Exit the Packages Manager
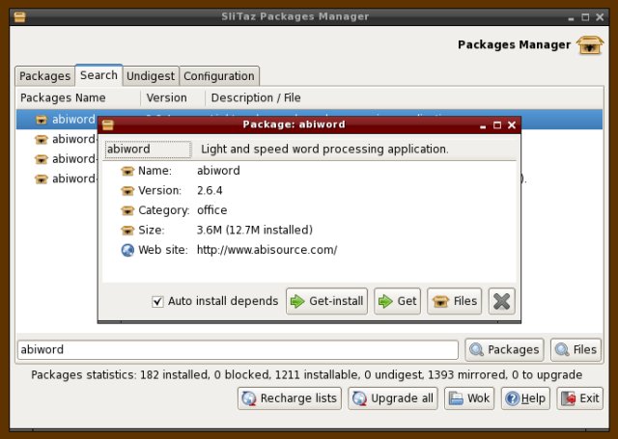This screenshot has height=439, width=618. (579, 398)
